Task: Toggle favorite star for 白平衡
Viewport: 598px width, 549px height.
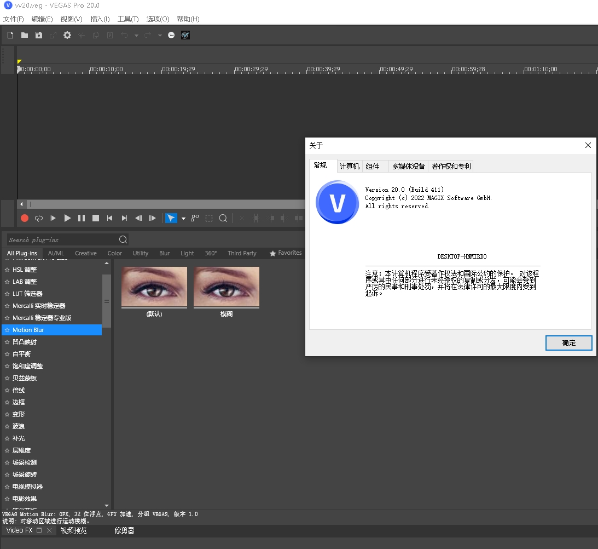Action: tap(7, 354)
